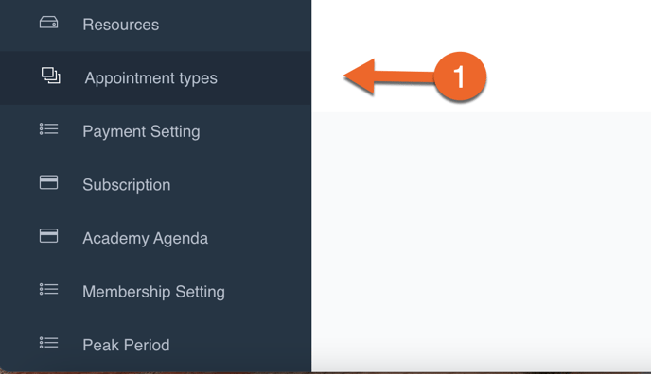Open Membership Setting text entry
The height and width of the screenshot is (374, 651).
(153, 292)
